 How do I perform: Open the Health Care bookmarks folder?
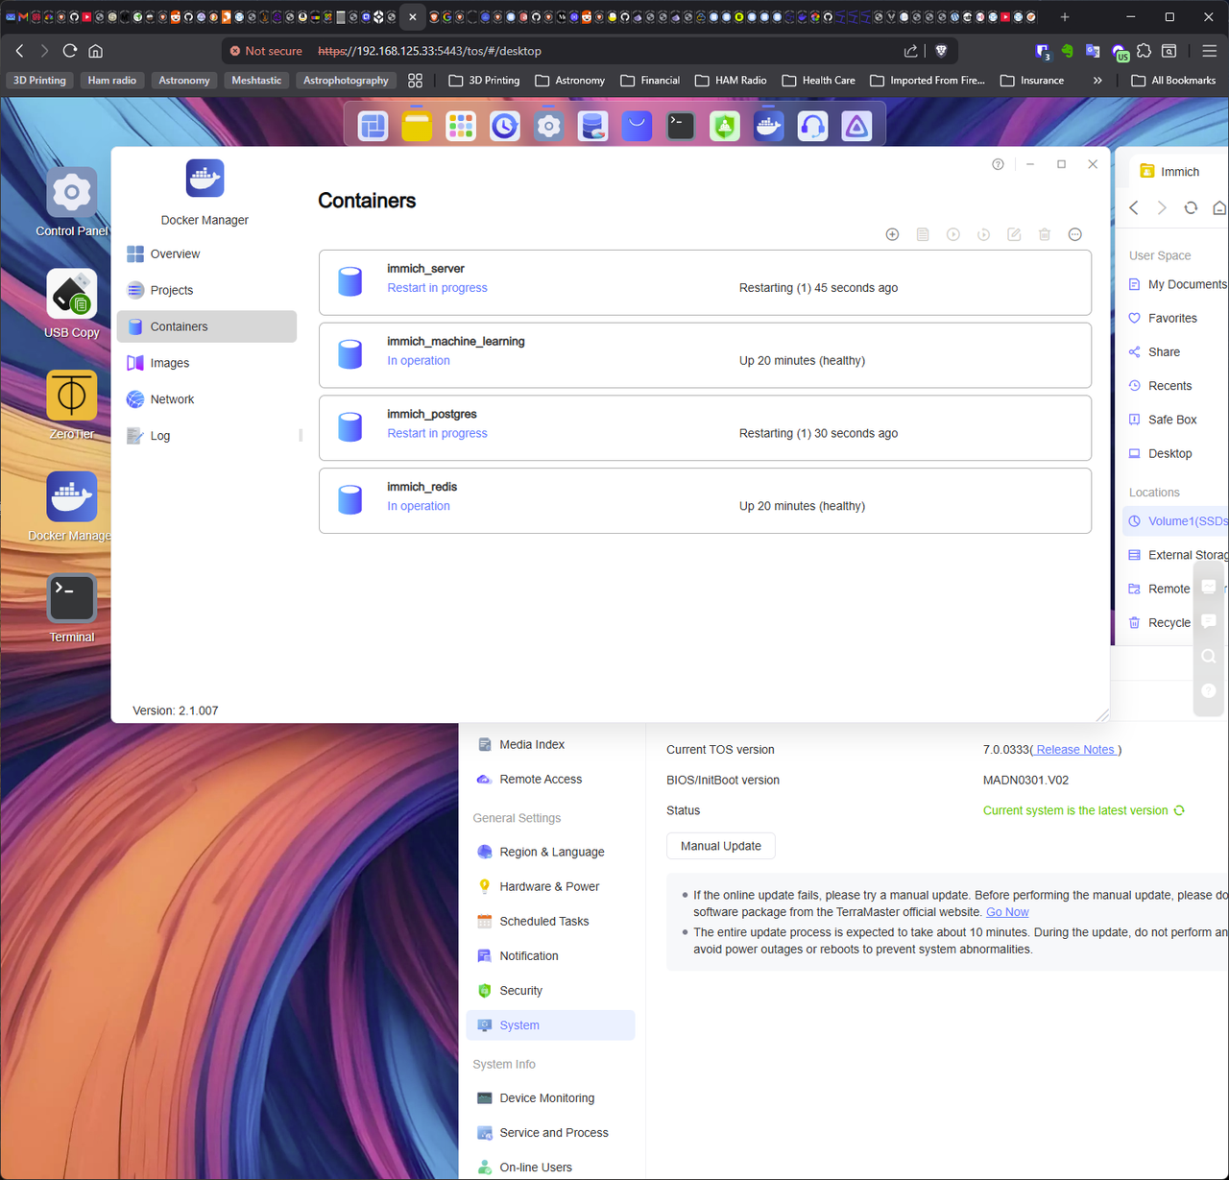point(818,81)
